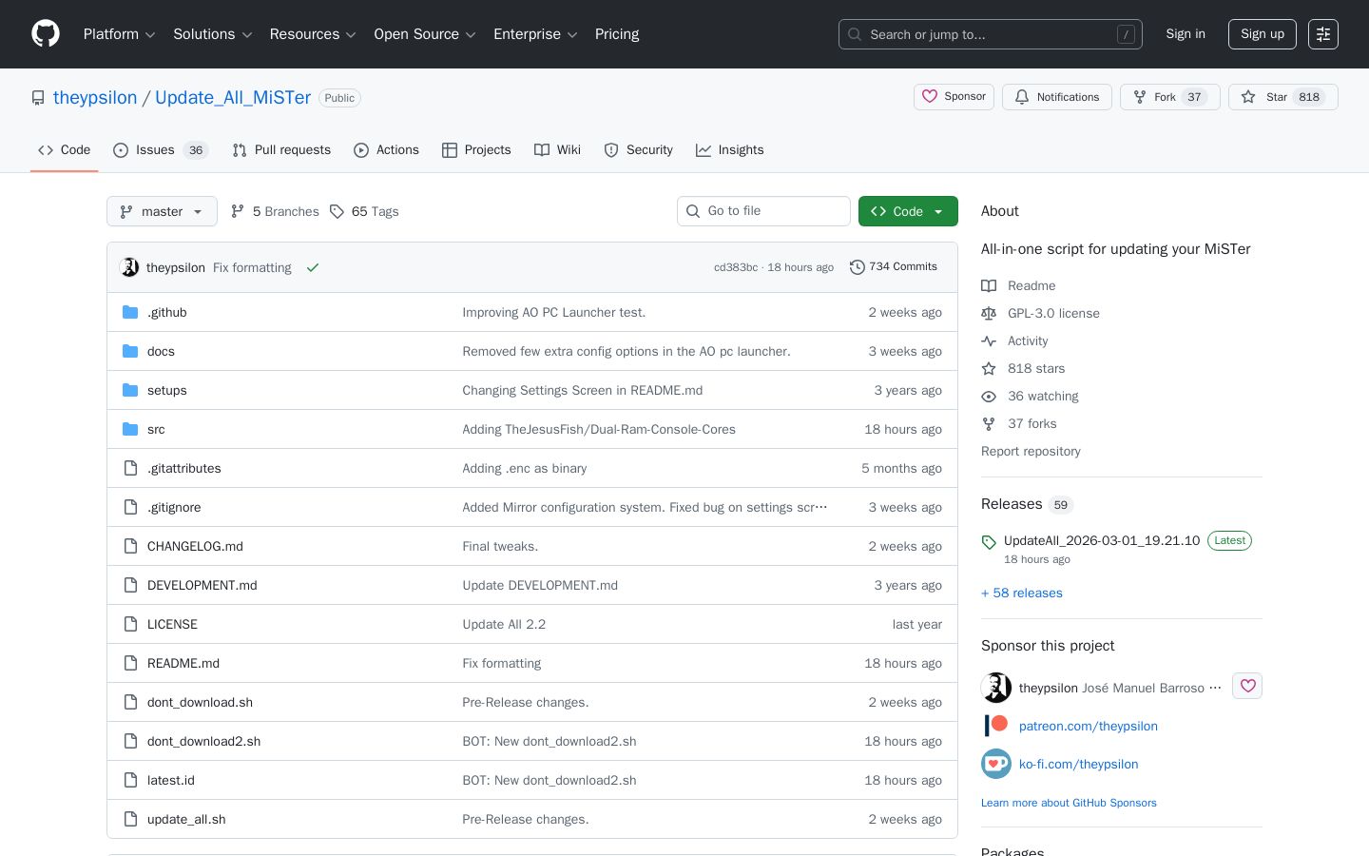
Task: Click the heart icon on Sponsor button
Action: click(930, 96)
